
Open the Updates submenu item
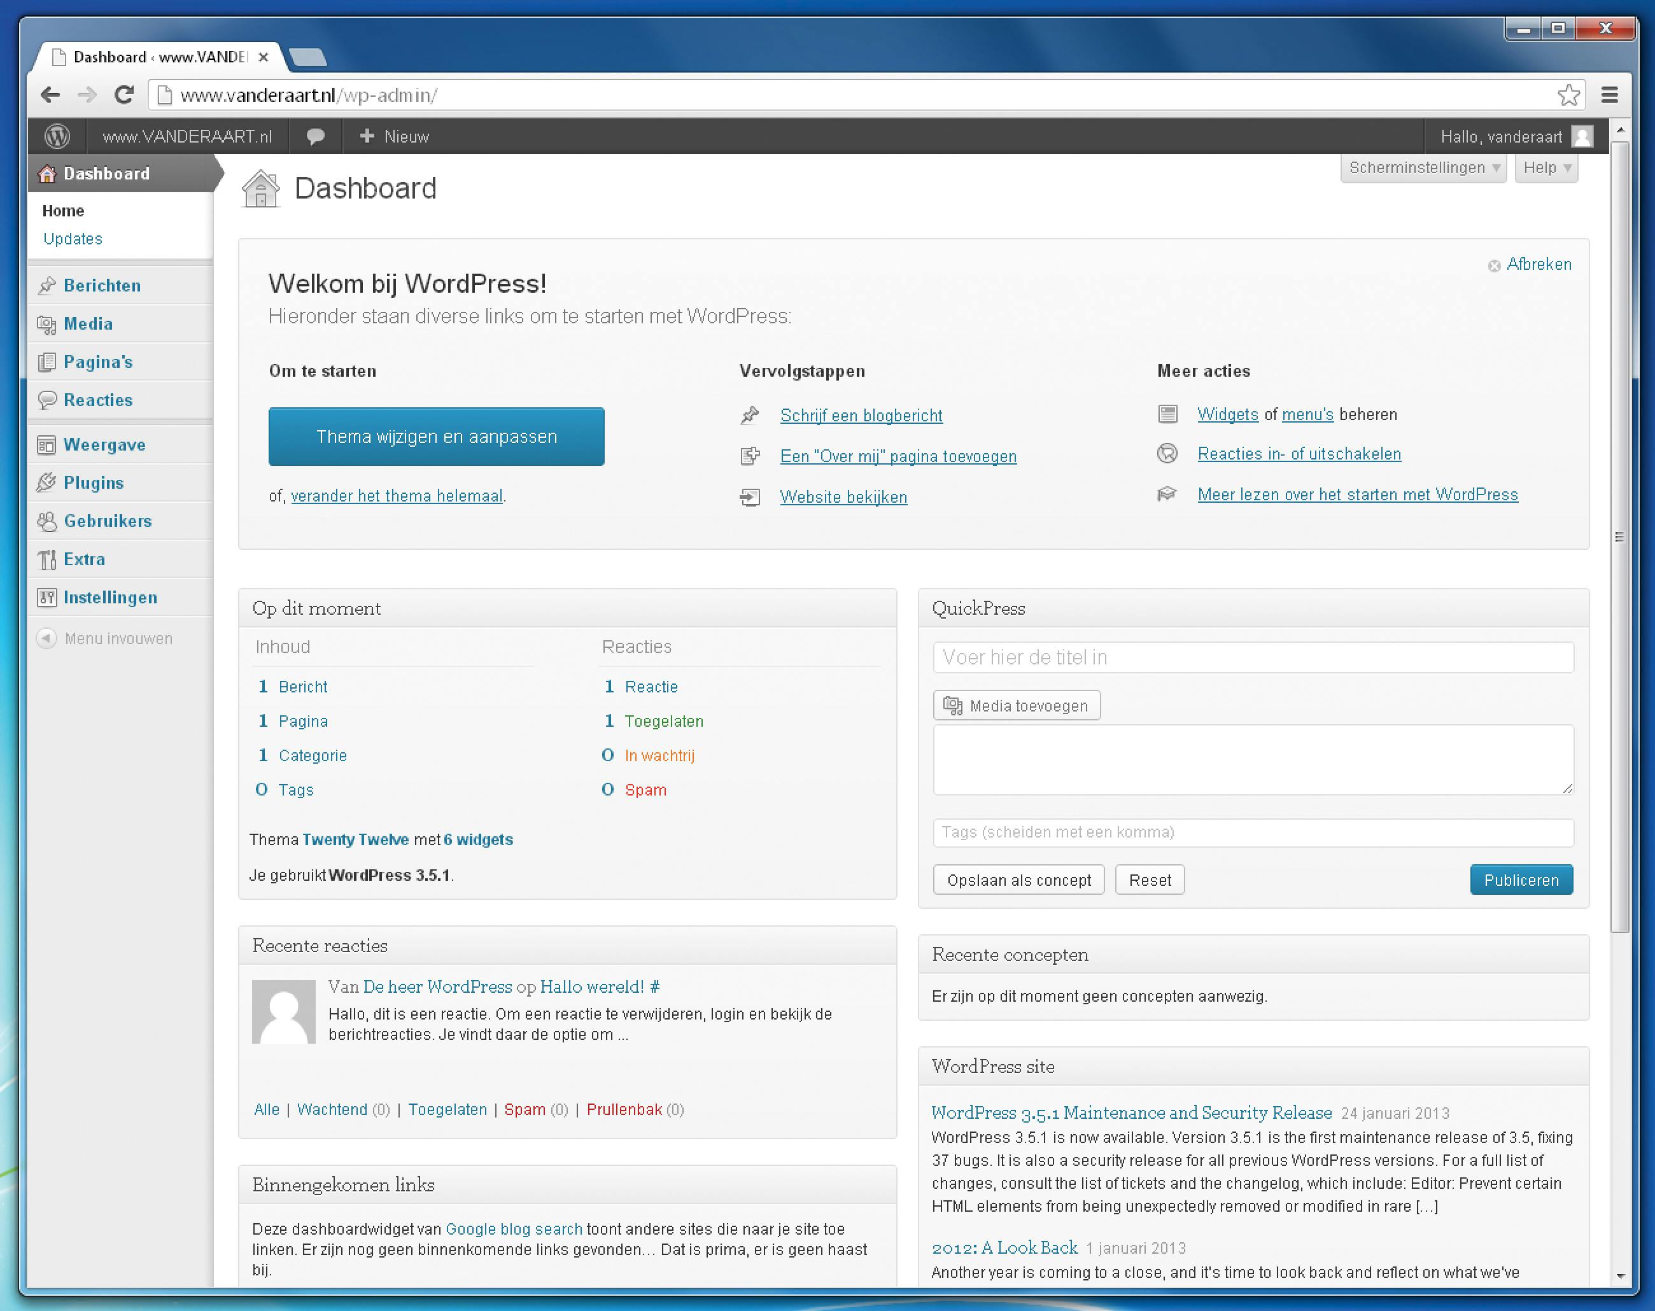(73, 239)
